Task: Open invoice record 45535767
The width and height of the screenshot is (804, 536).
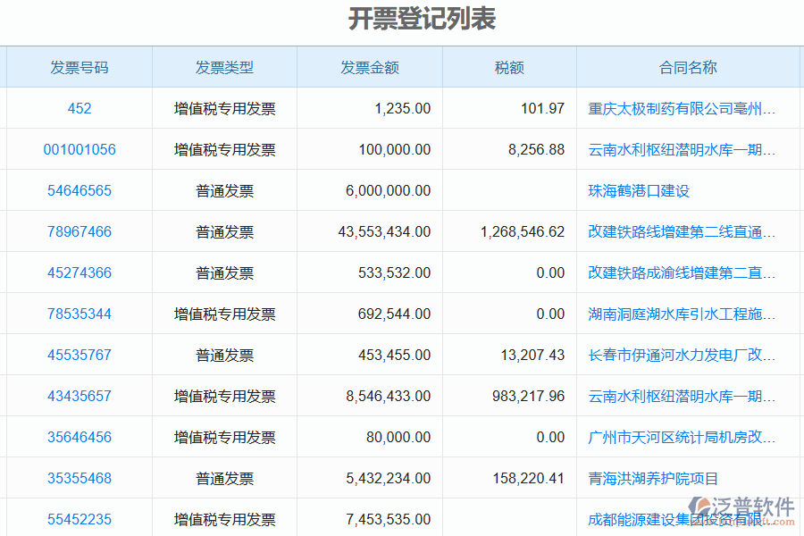Action: click(x=80, y=355)
